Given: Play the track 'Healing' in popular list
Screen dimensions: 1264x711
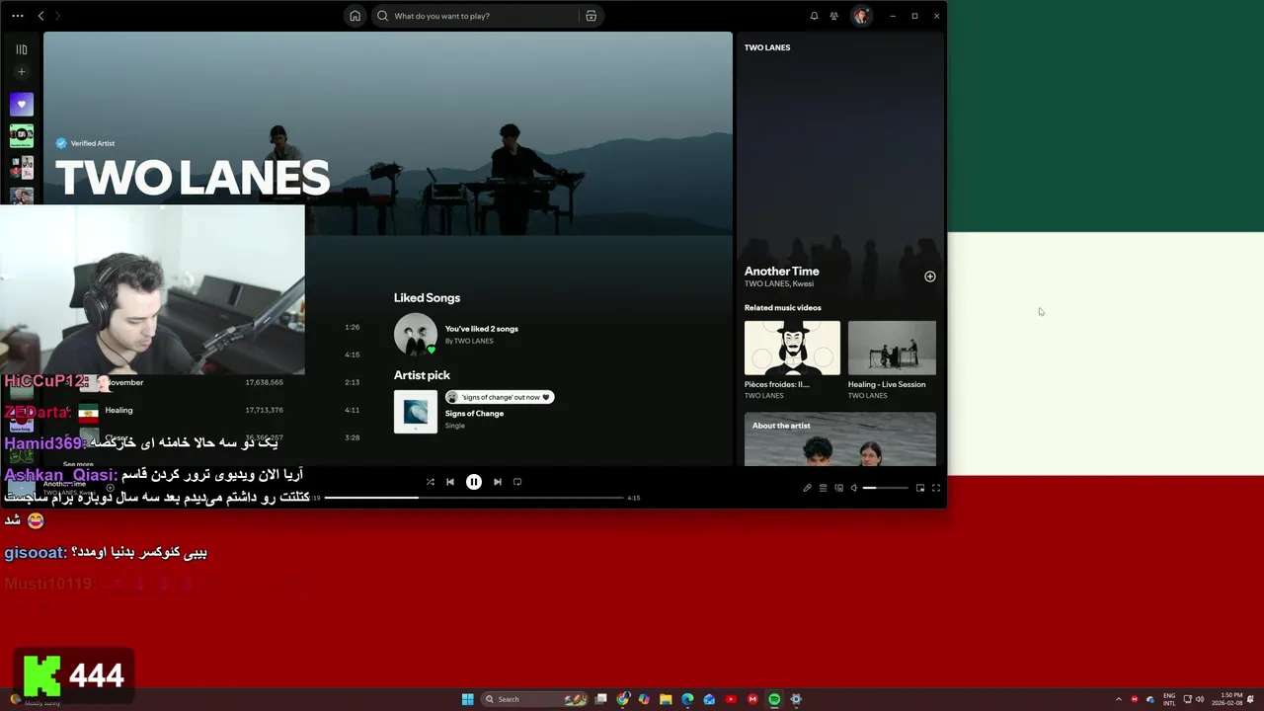Looking at the screenshot, I should click(x=118, y=410).
